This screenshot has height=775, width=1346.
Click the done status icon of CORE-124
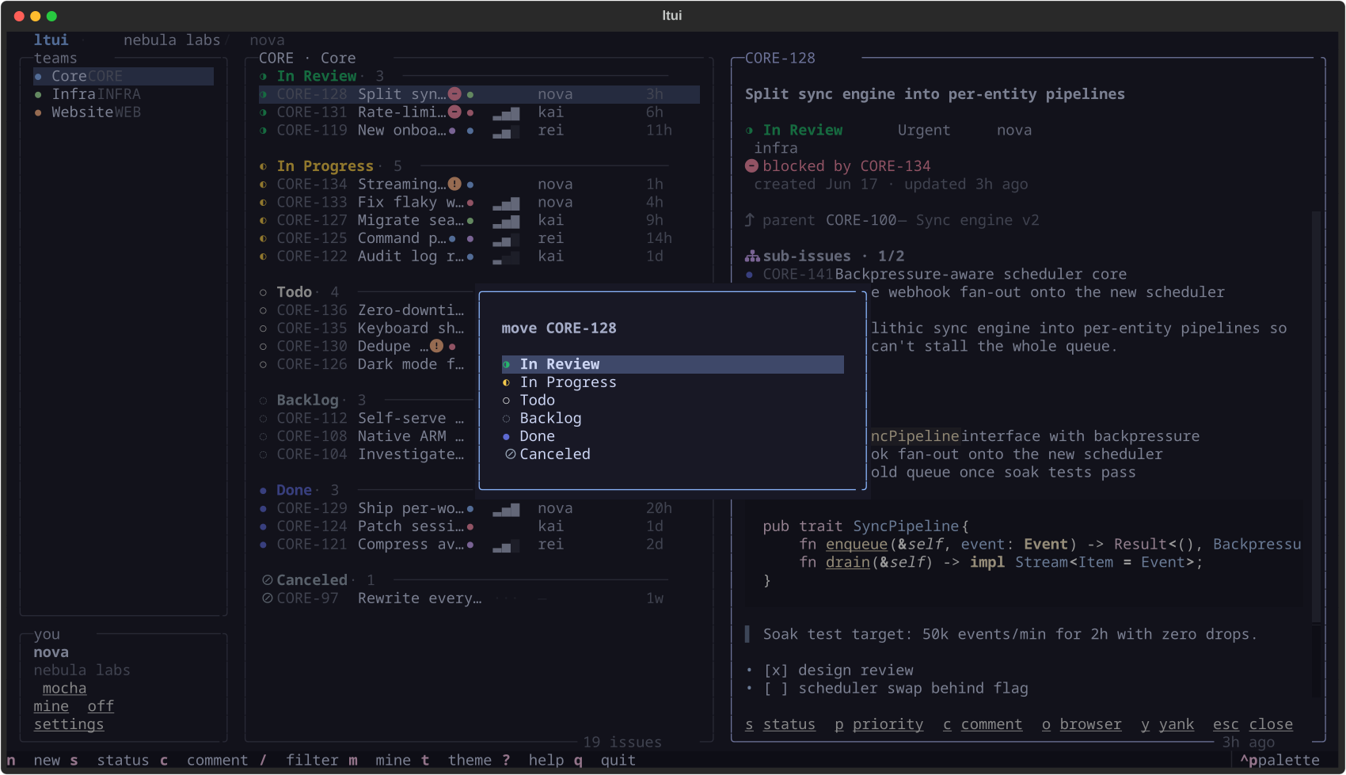263,526
